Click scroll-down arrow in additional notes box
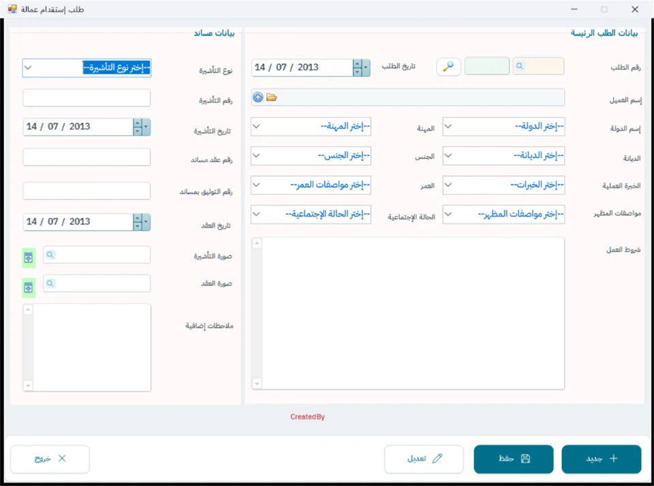This screenshot has width=654, height=486. [x=28, y=386]
